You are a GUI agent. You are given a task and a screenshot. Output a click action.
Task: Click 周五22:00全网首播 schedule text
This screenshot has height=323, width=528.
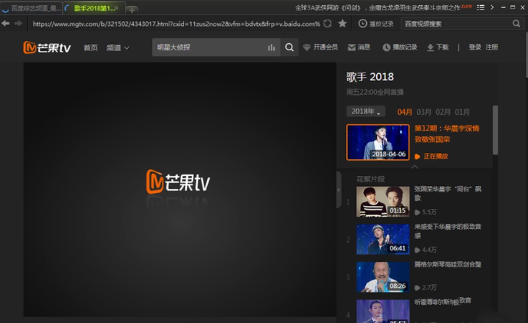375,92
